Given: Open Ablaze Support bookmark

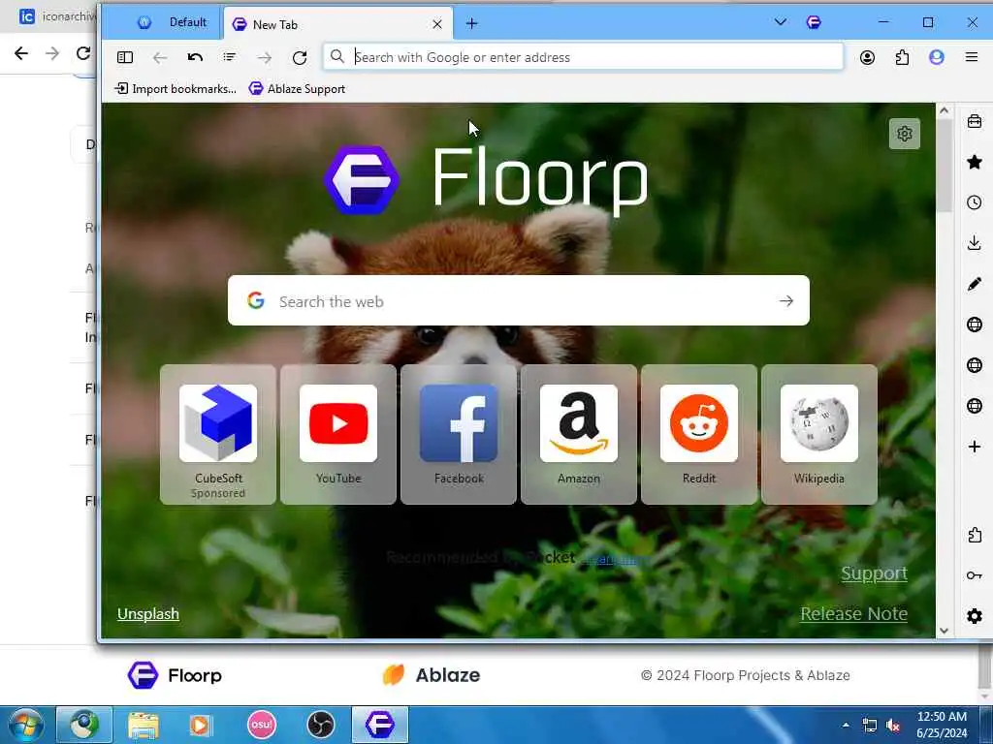Looking at the screenshot, I should click(x=297, y=88).
